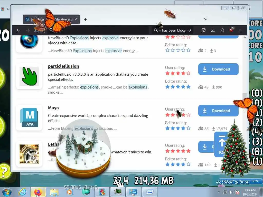Viewport: 263px width, 197px height.
Task: Open the Firefox hamburger menu
Action: click(240, 30)
